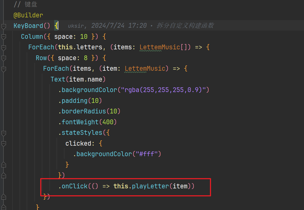
Task: Fold the stateStyles block in gutter
Action: [3, 133]
